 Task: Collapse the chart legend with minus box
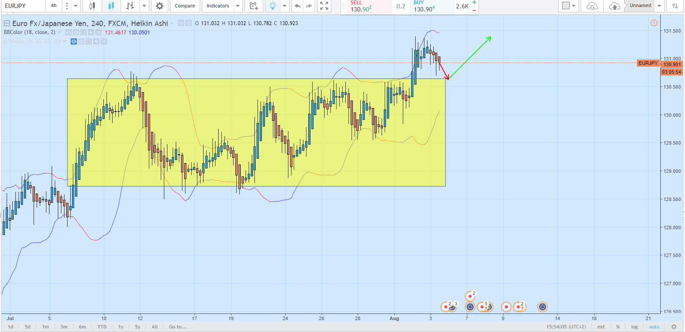[7, 23]
